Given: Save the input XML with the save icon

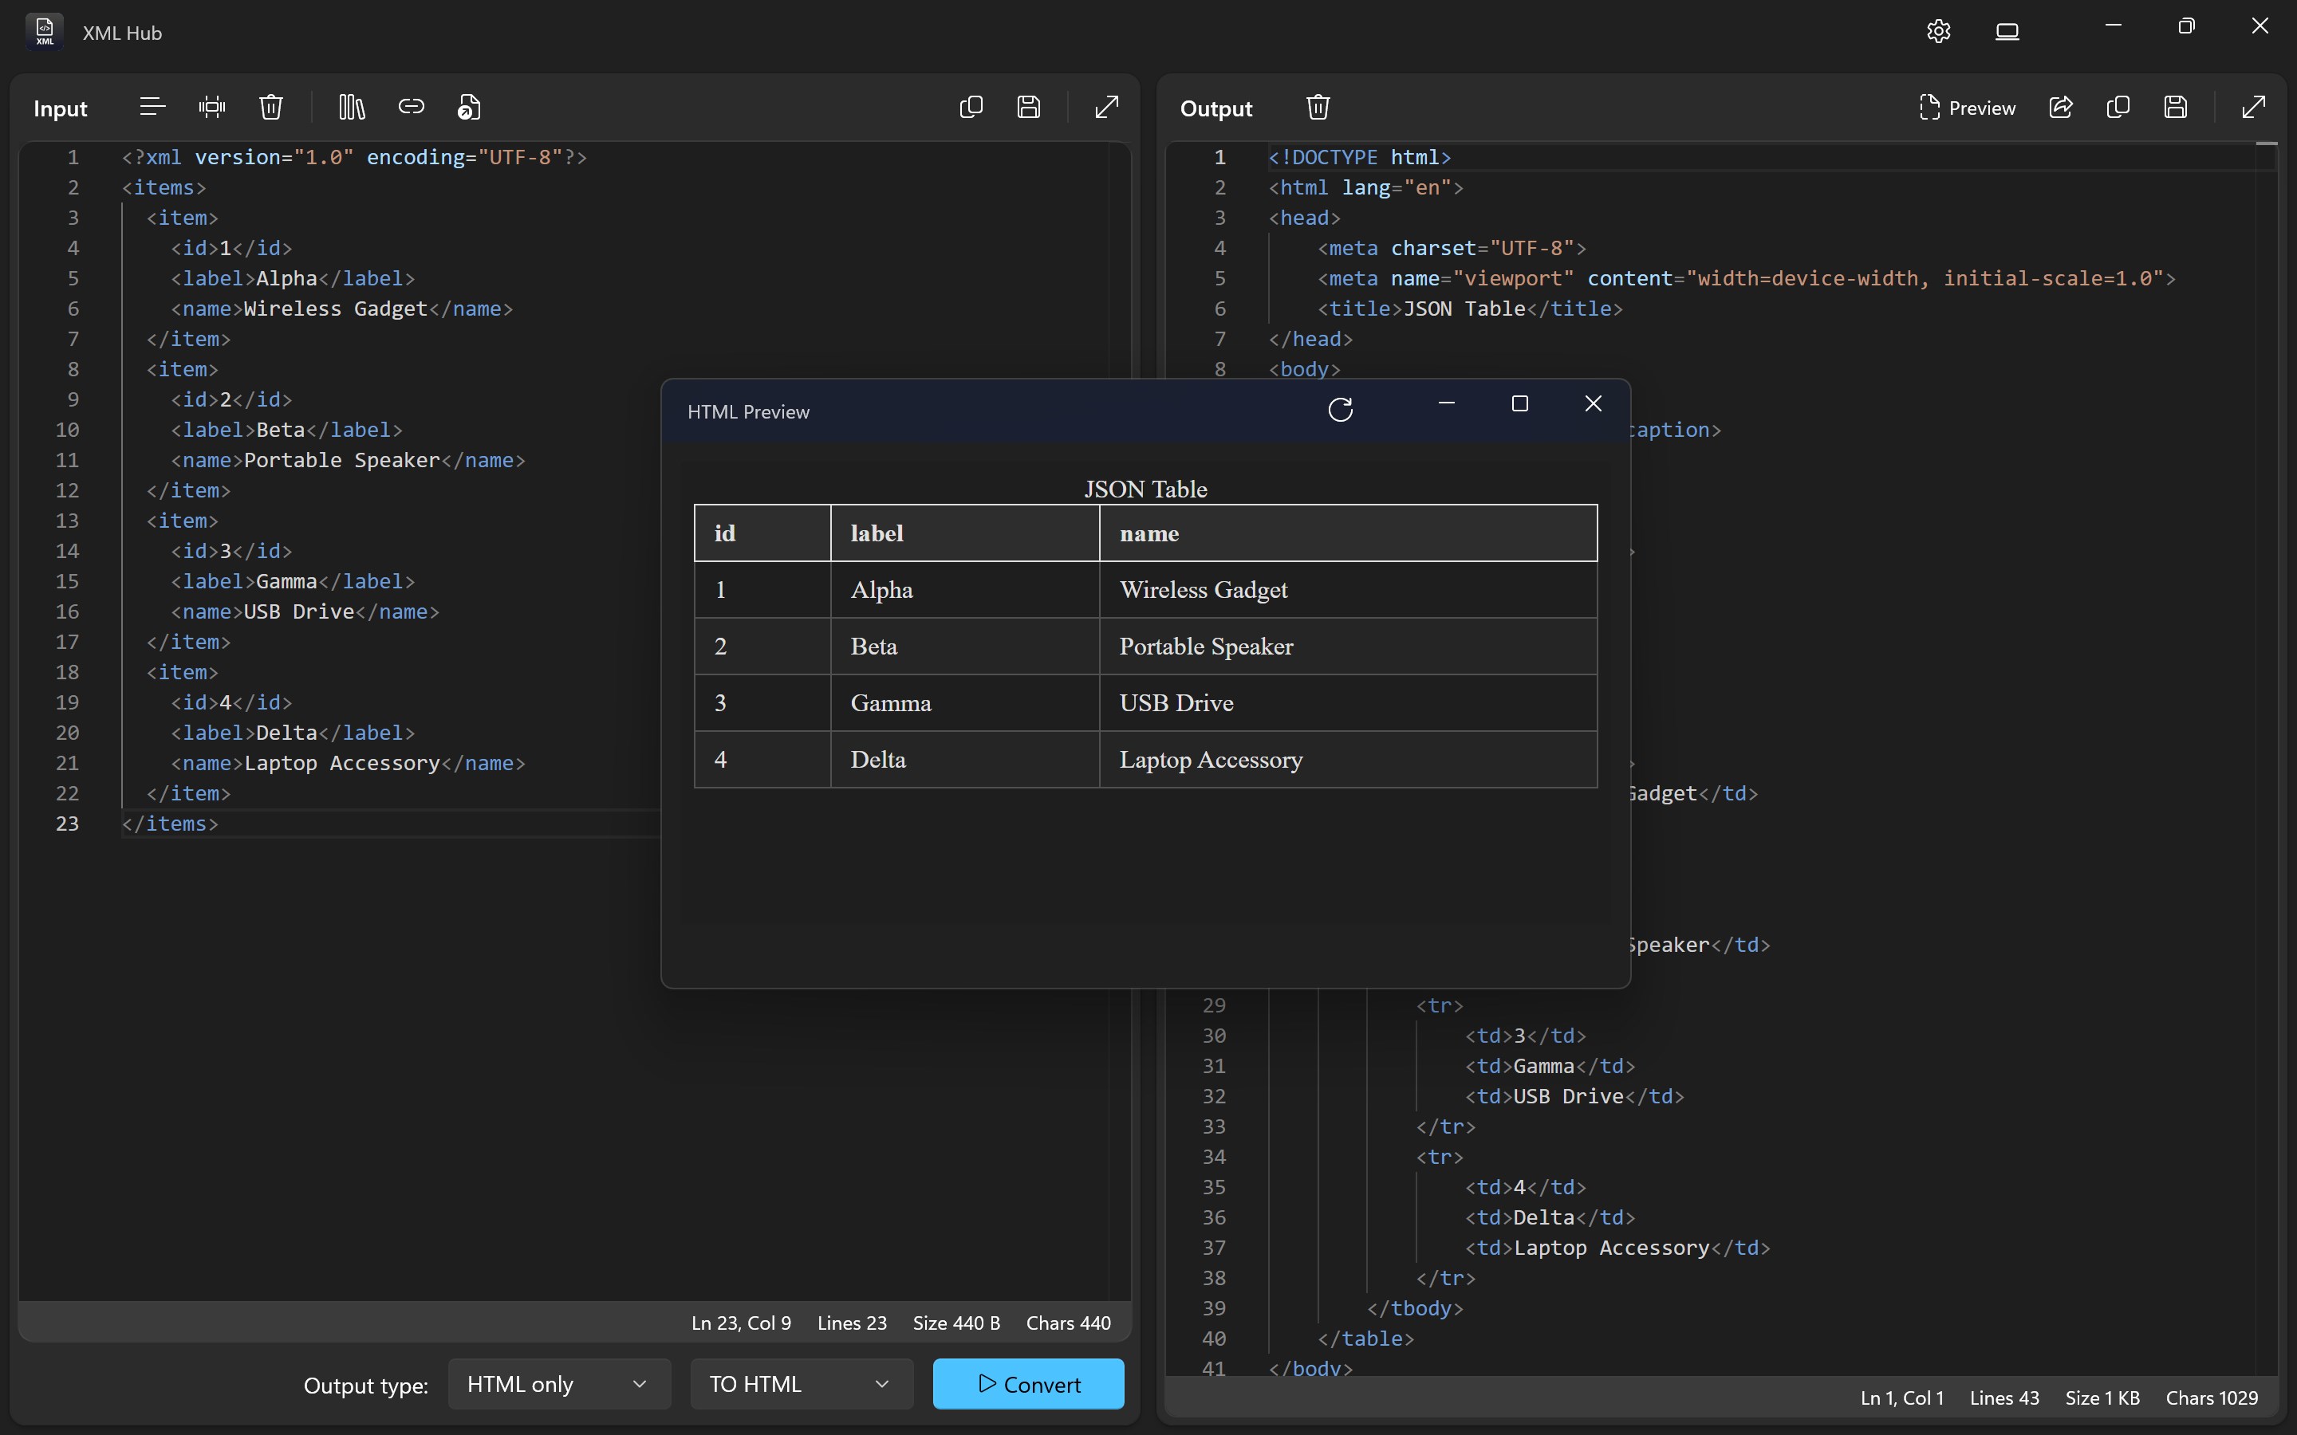Looking at the screenshot, I should 1030,106.
